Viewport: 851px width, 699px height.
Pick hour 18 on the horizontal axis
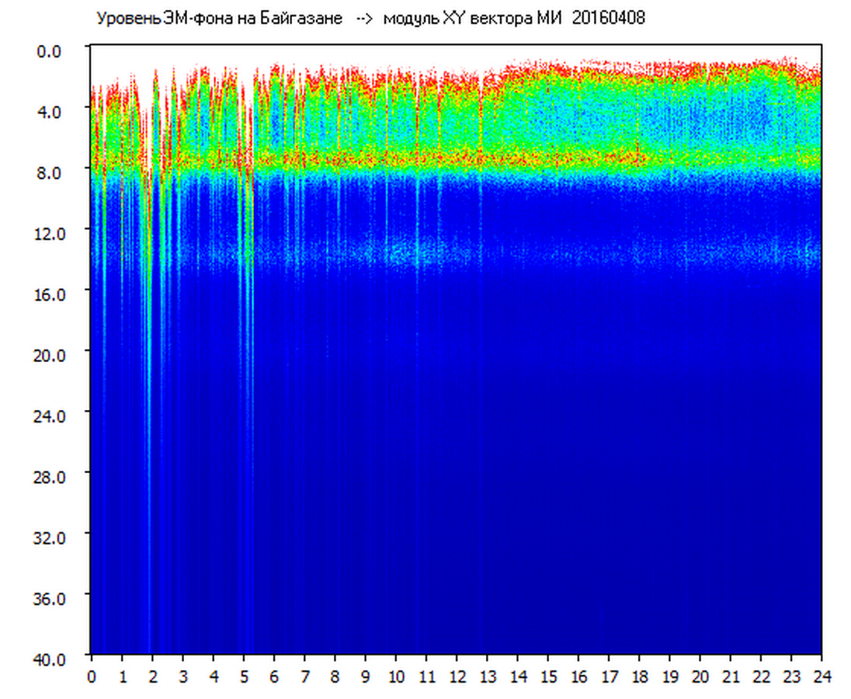pos(640,676)
